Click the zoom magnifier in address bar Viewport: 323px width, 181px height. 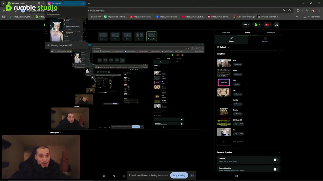284,11
